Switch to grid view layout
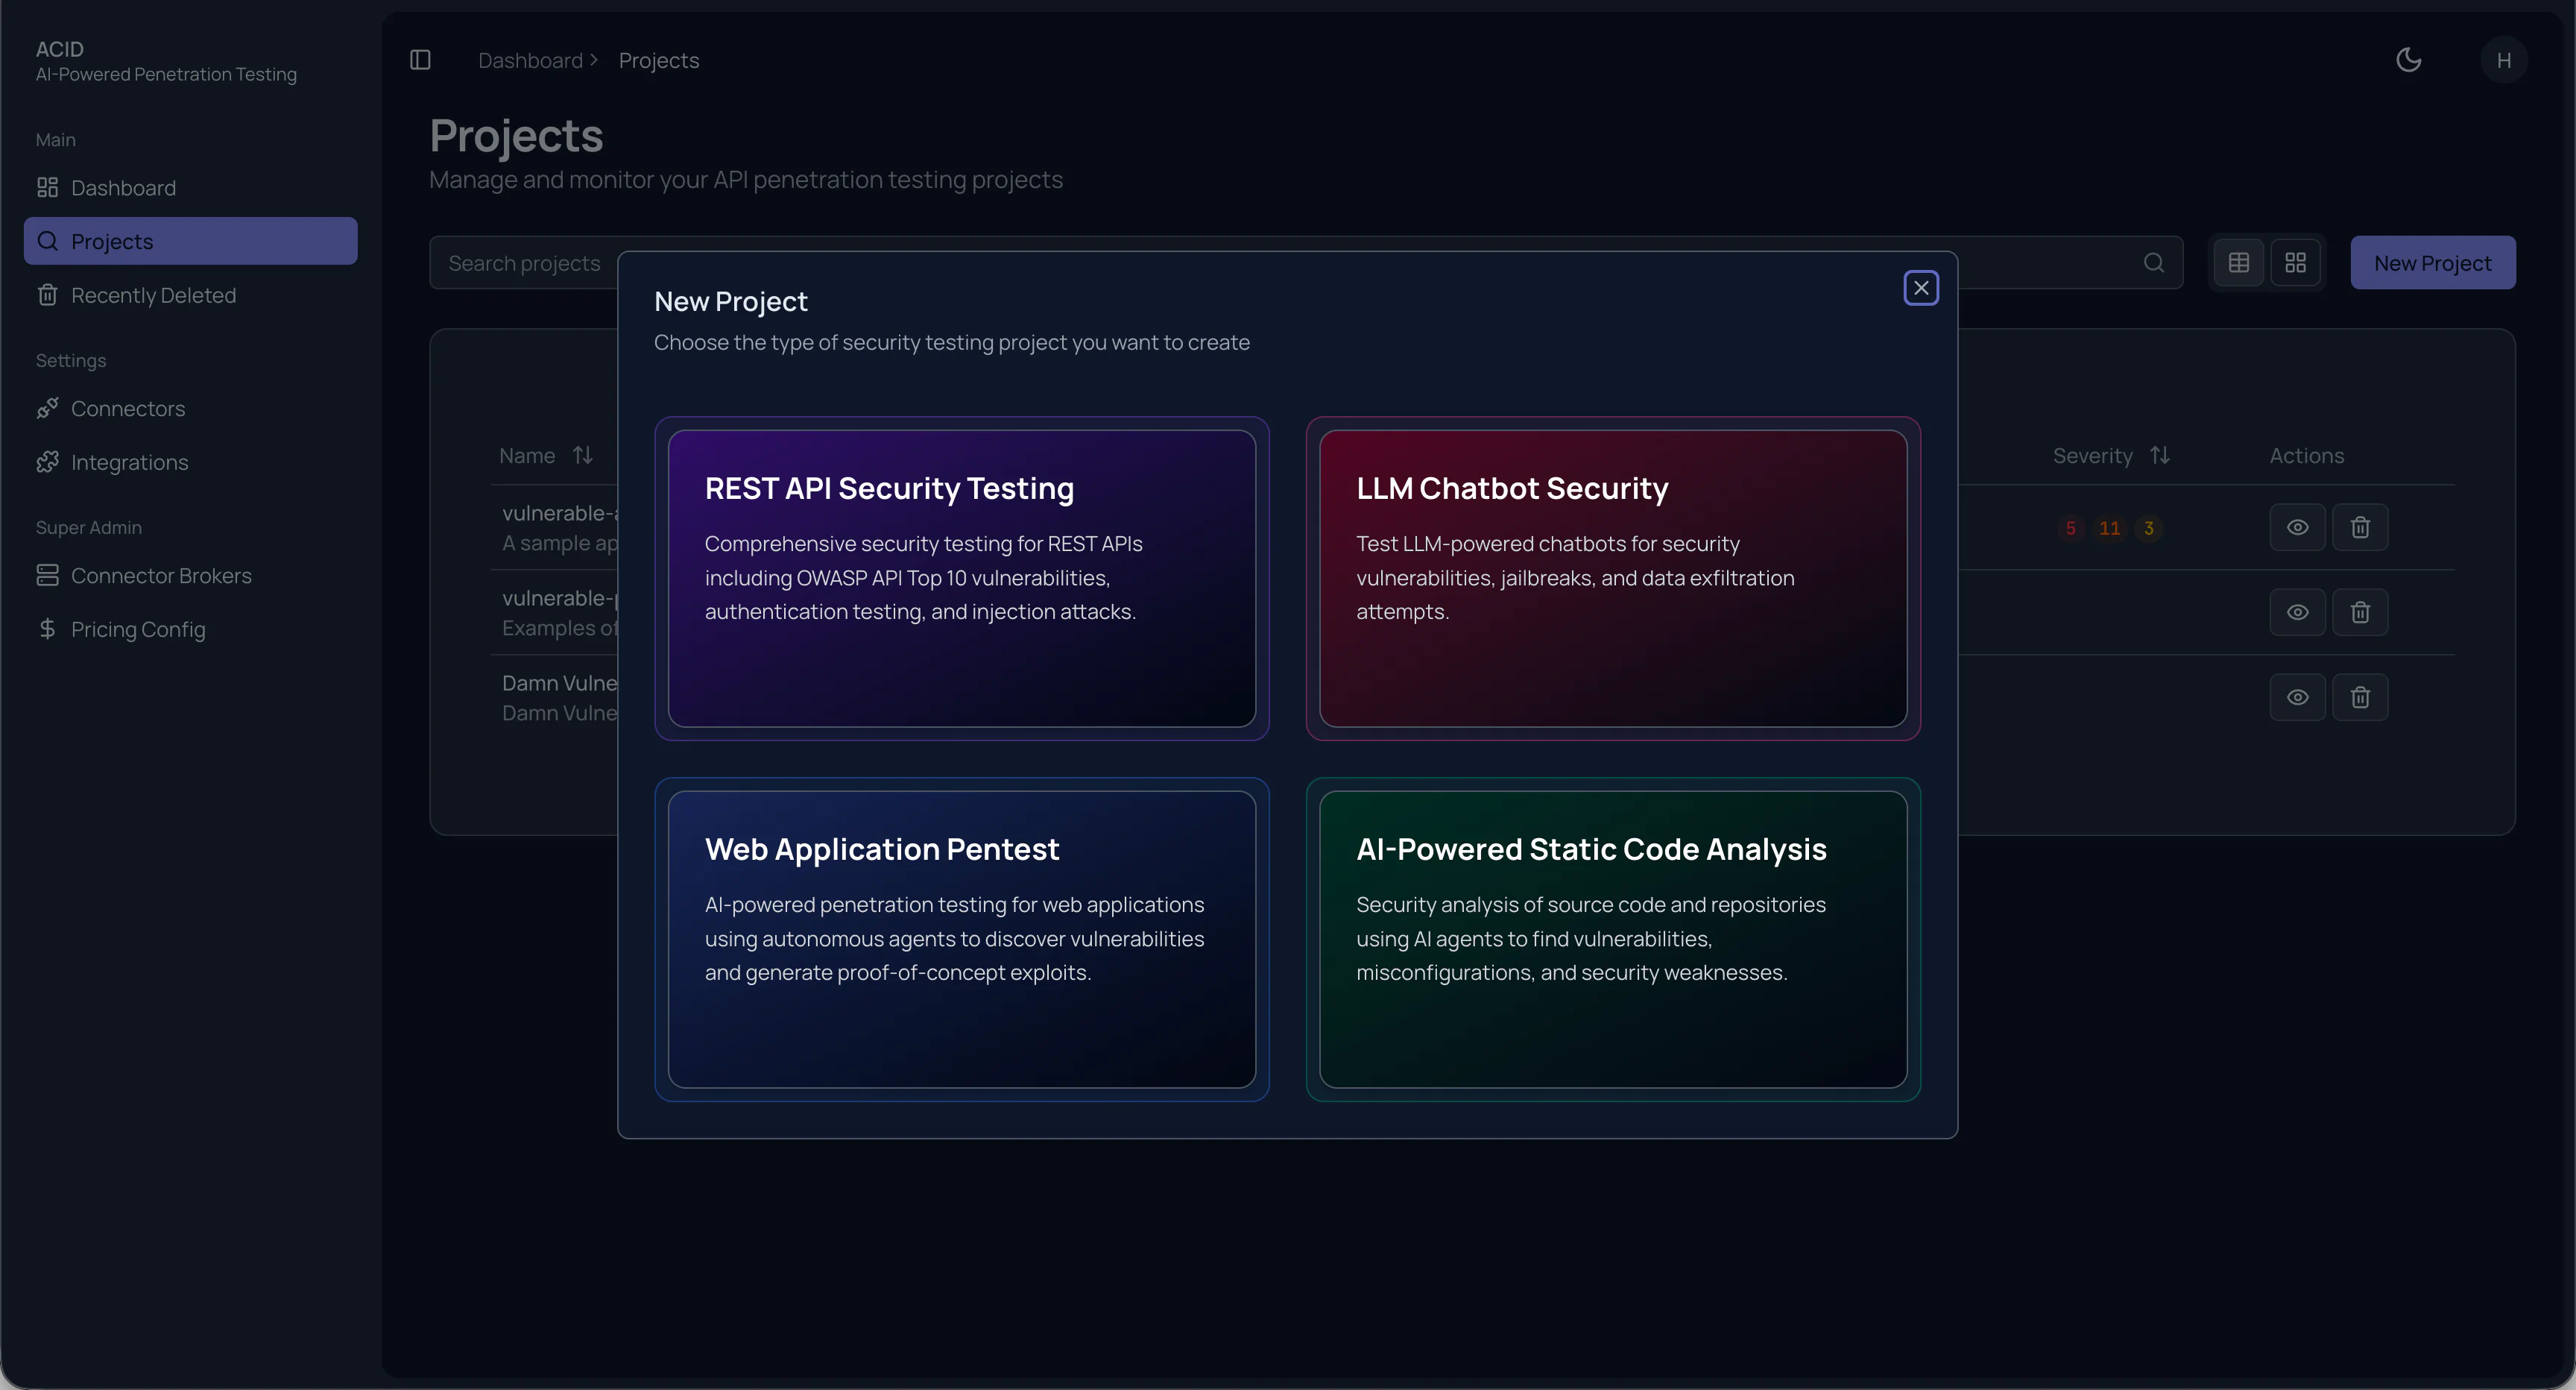 (x=2296, y=262)
